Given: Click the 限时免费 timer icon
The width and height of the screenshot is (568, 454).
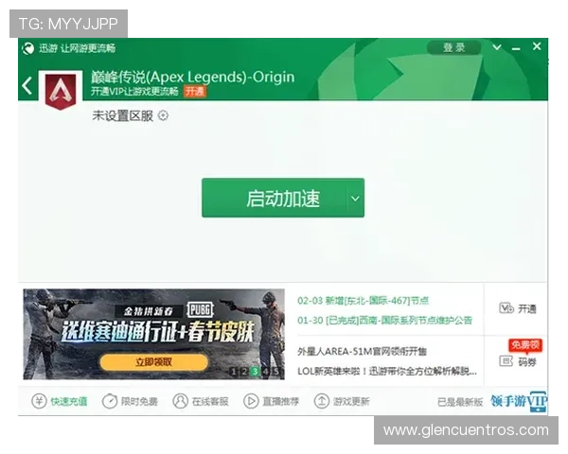Looking at the screenshot, I should click(x=110, y=401).
